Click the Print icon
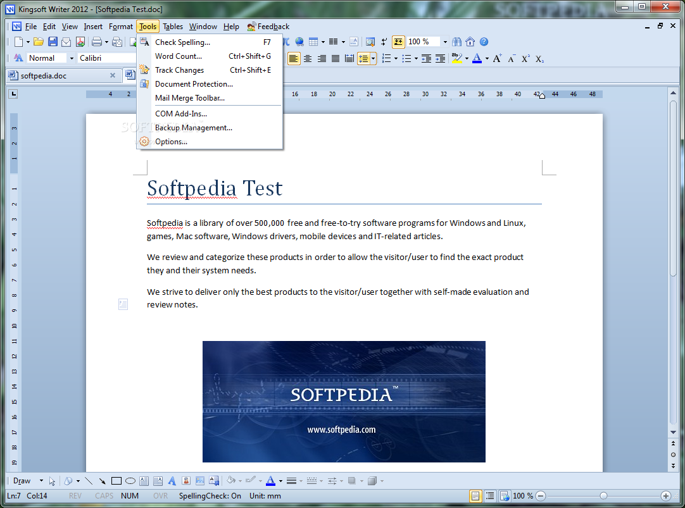The height and width of the screenshot is (508, 685). point(97,42)
